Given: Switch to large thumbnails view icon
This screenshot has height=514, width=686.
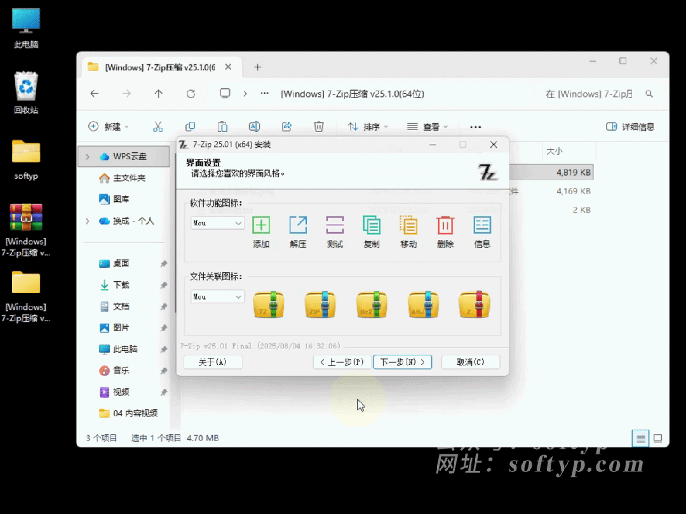Looking at the screenshot, I should coord(657,438).
